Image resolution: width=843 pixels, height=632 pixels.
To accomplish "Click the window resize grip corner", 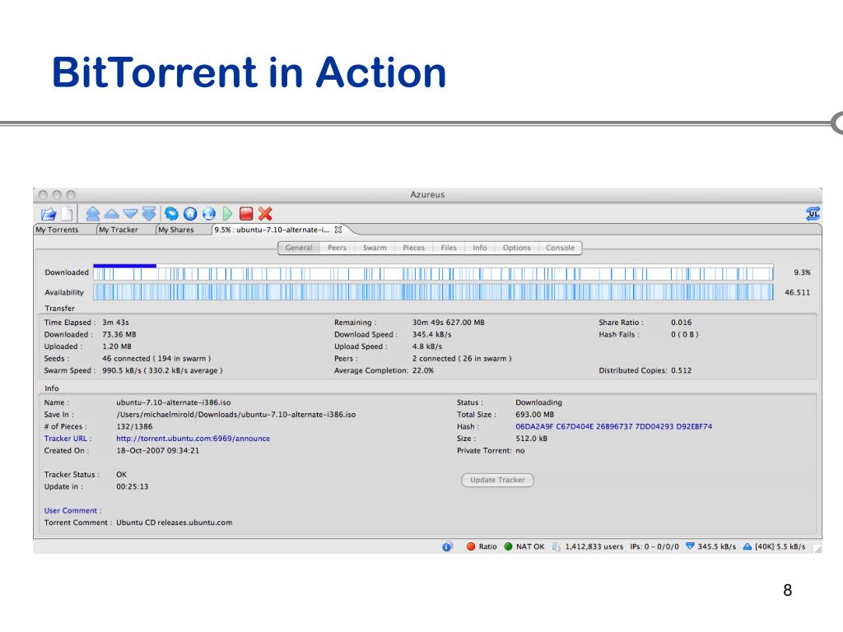I will [817, 549].
